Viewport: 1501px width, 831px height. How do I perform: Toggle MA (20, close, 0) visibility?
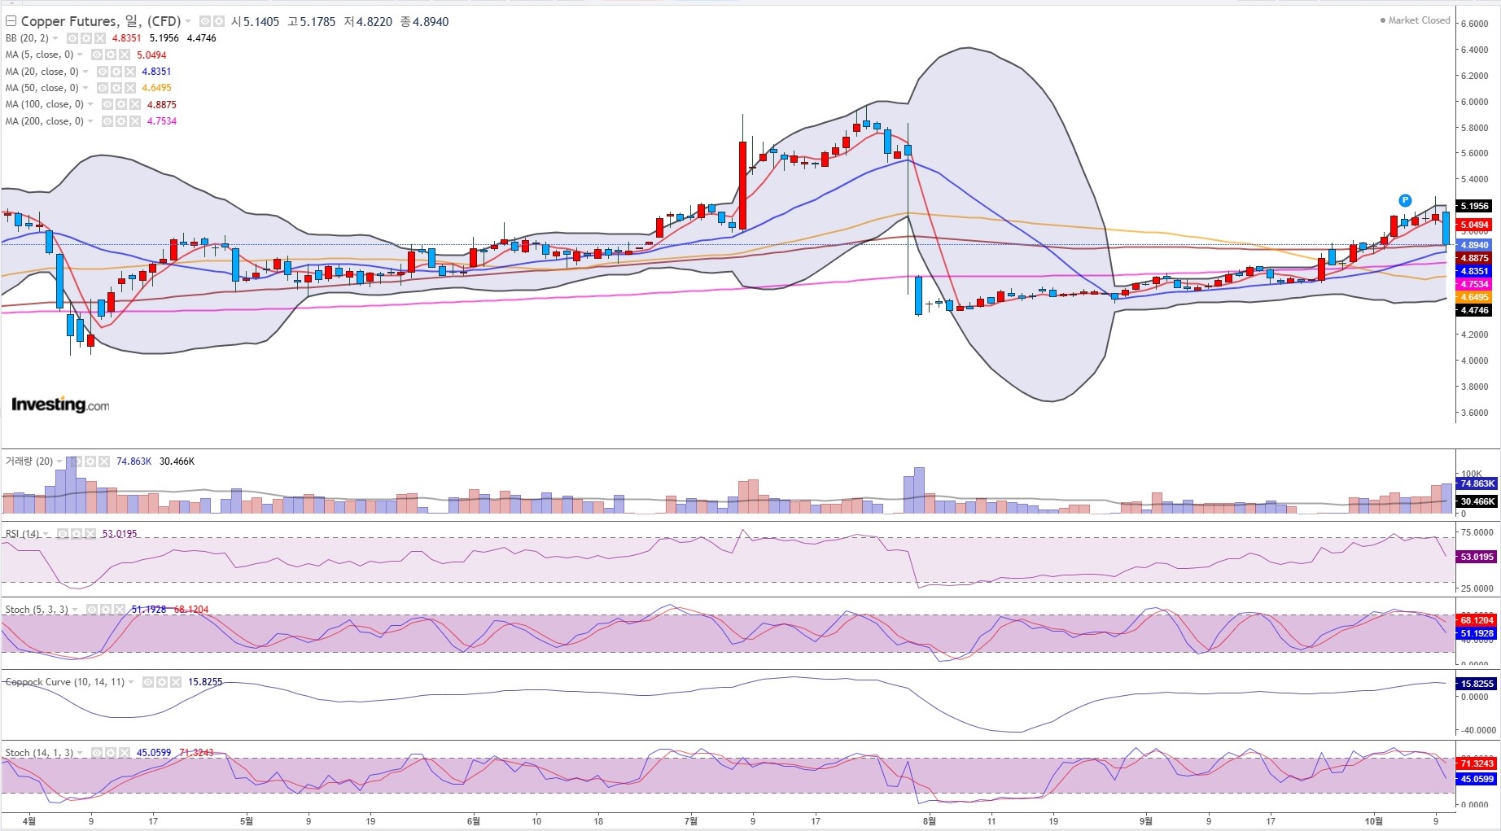[103, 72]
